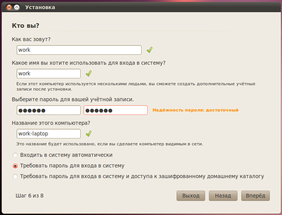
Task: Click the 'Вперёд' button
Action: point(255,196)
